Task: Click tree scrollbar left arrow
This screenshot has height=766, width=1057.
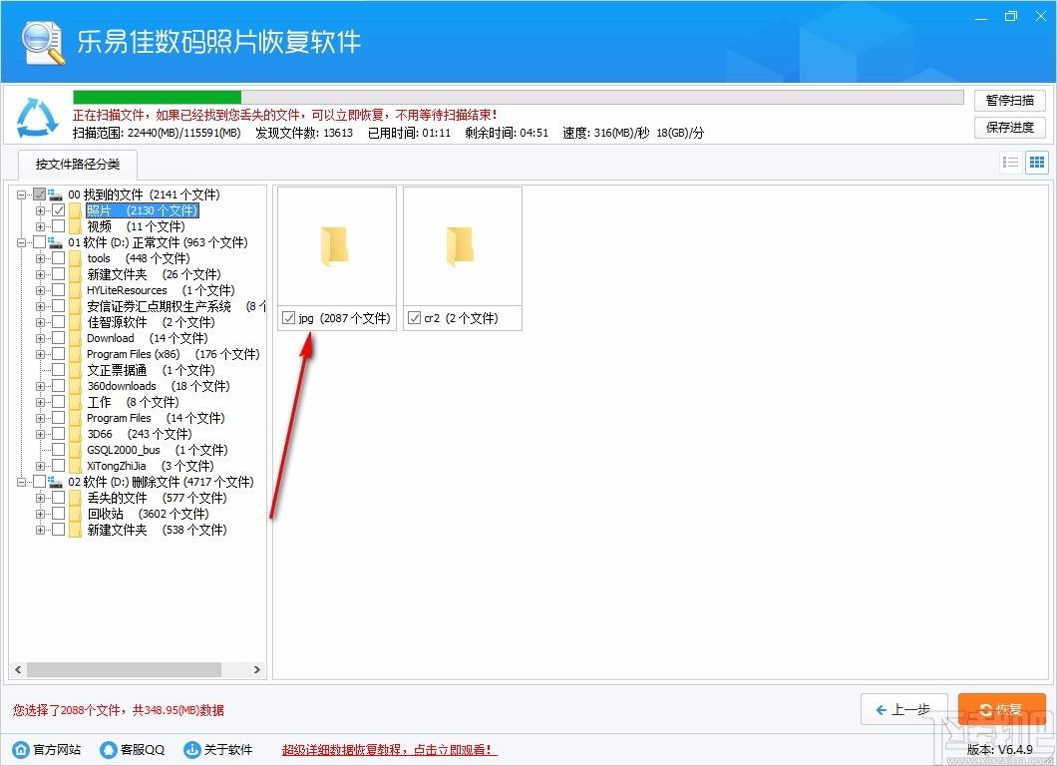Action: (18, 669)
